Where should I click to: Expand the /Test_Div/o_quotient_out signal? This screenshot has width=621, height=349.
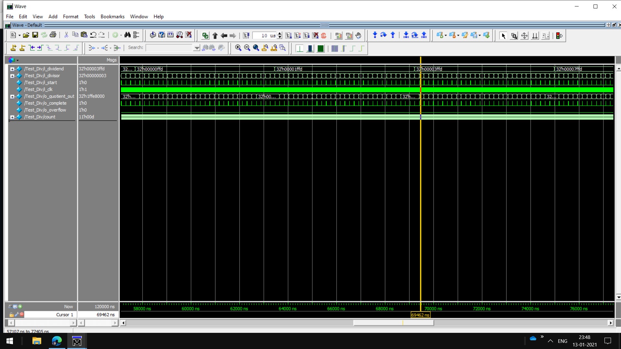point(12,97)
